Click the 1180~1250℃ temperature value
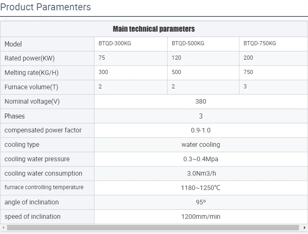Image resolution: width=308 pixels, height=234 pixels. pyautogui.click(x=201, y=188)
